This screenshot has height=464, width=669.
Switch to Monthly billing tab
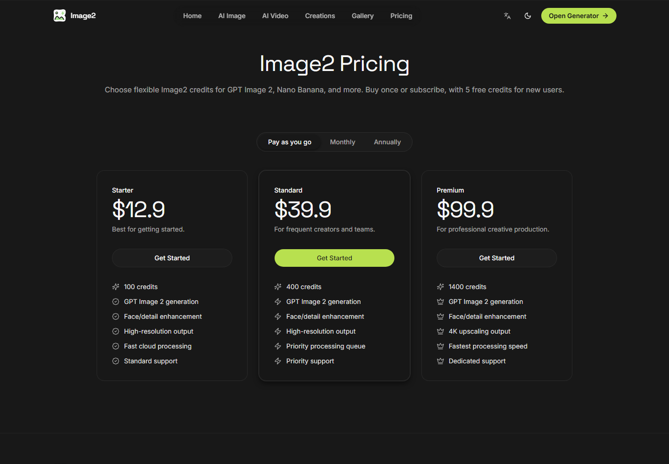(x=342, y=142)
